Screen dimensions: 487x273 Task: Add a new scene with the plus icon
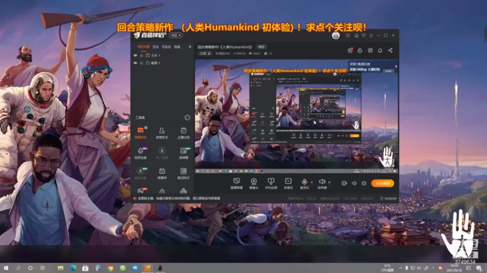(x=190, y=47)
